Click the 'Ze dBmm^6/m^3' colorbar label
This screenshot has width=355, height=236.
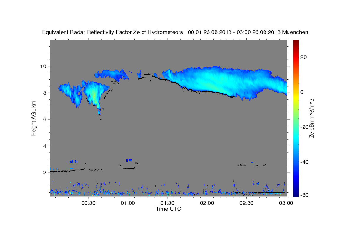click(x=312, y=118)
